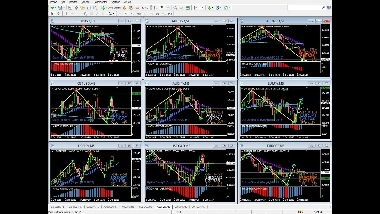
Task: Toggle chart auto scroll icon
Action: coord(195,7)
